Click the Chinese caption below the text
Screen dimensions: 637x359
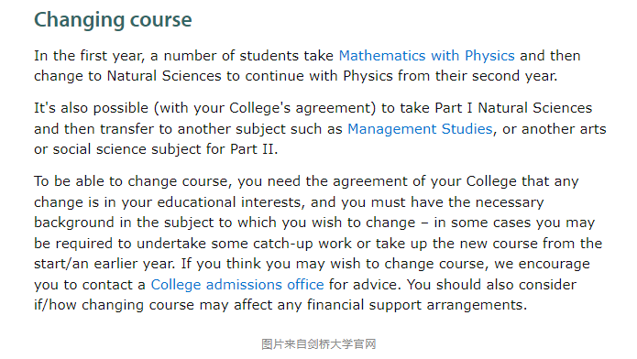pos(319,344)
